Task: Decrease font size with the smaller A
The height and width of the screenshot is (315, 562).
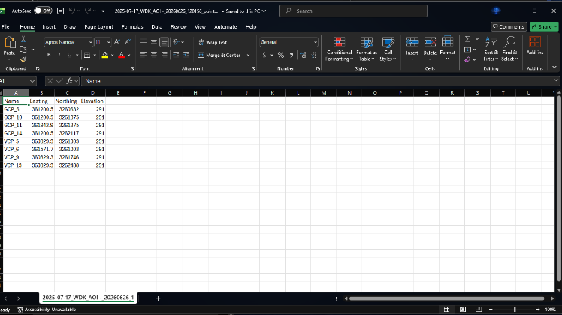Action: [128, 42]
